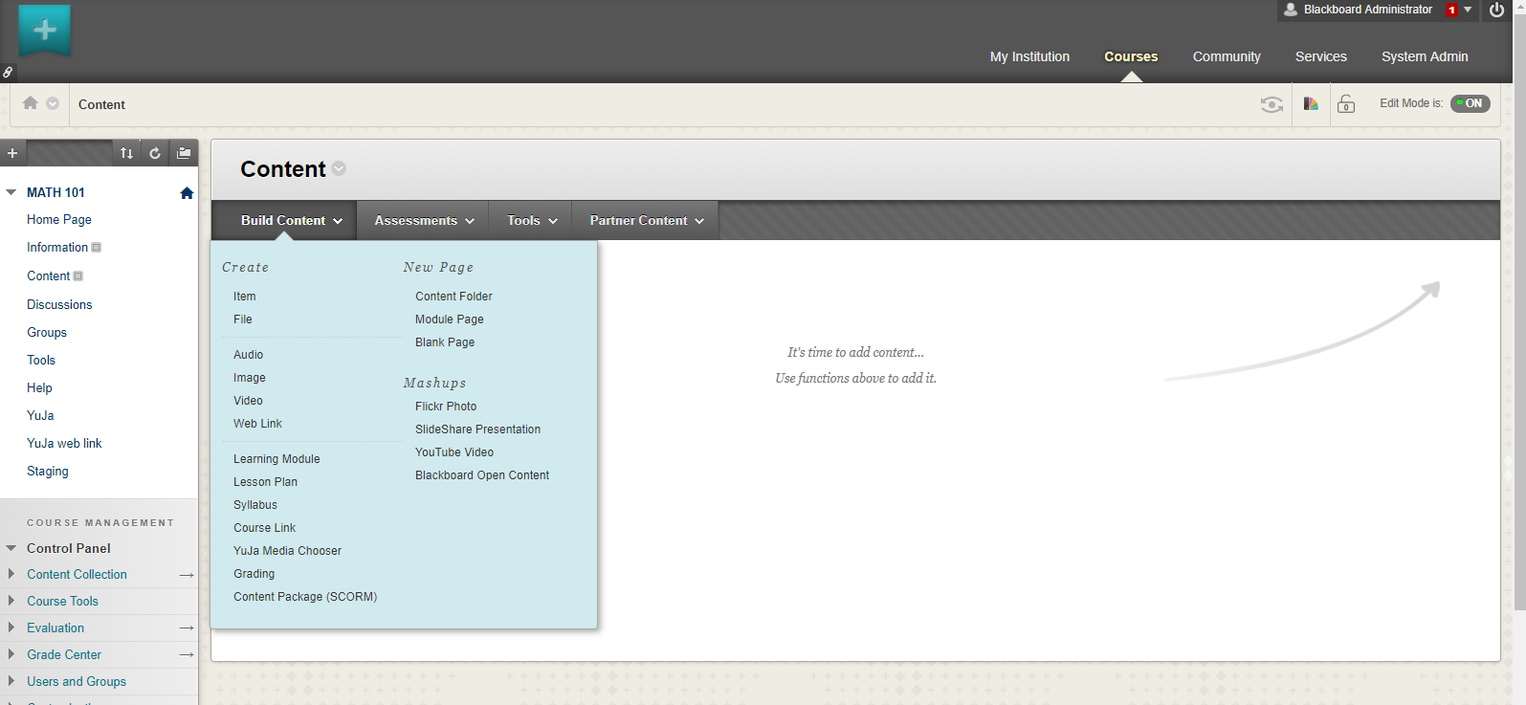
Task: Select Syllabus option
Action: pos(255,505)
